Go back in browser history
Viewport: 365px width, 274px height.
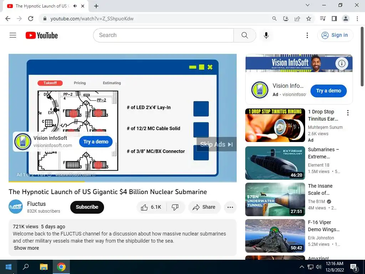point(8,19)
